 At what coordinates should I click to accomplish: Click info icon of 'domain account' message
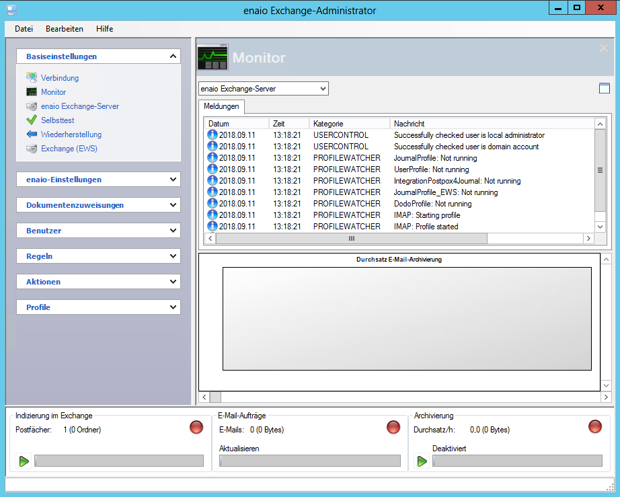(x=212, y=147)
